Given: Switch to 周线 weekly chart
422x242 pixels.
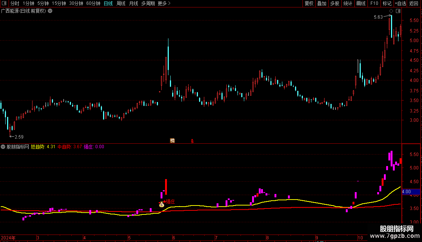Looking at the screenshot, I should point(121,3).
